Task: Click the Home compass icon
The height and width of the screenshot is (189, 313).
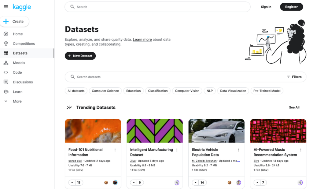Action: tap(6, 34)
